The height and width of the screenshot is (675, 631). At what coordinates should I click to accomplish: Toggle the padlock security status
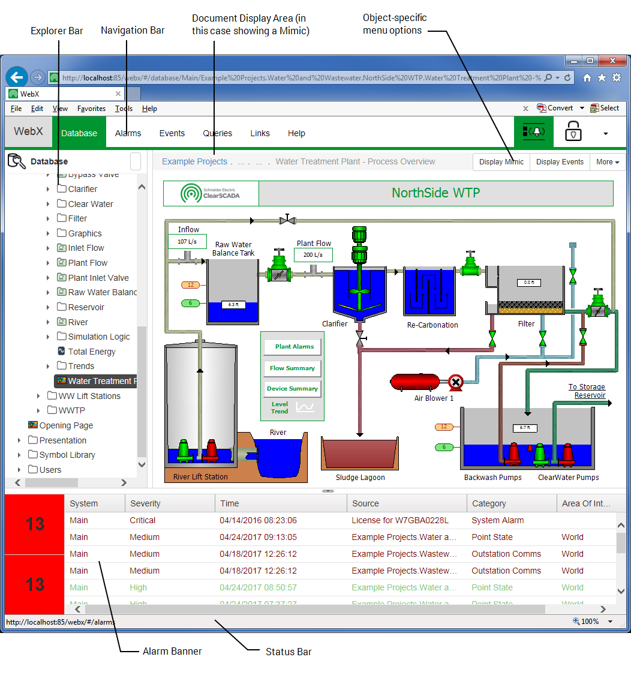573,132
